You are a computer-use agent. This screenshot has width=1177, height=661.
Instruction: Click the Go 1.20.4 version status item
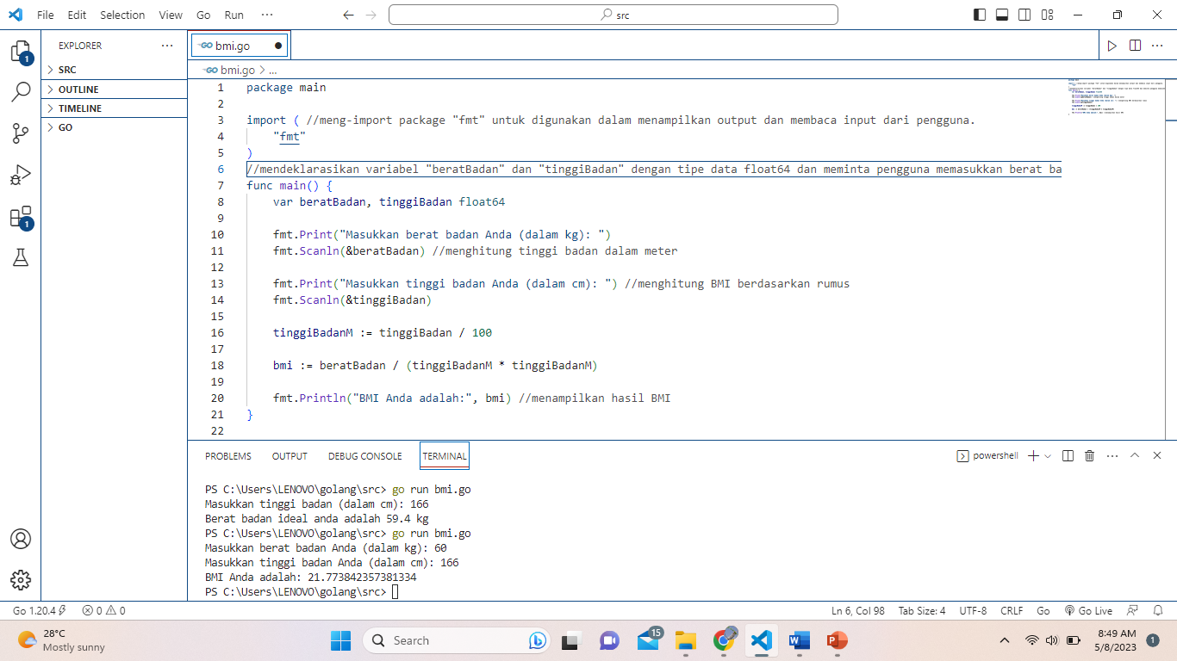coord(40,611)
